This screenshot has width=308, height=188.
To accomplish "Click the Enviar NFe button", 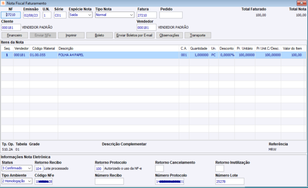I will click(x=43, y=35).
